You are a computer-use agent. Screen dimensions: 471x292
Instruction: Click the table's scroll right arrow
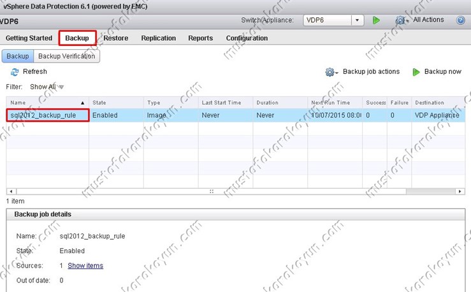[460, 191]
